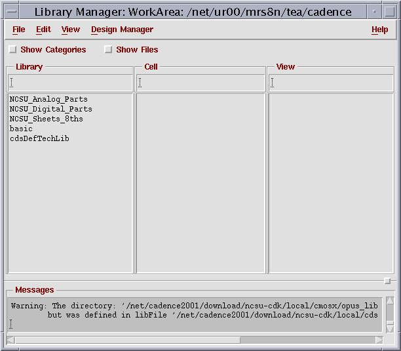Open the Edit menu

point(43,30)
